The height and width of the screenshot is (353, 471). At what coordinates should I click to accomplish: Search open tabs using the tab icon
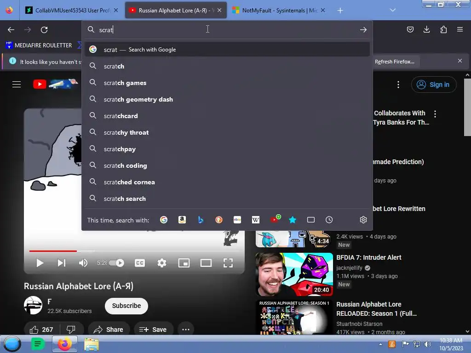311,220
